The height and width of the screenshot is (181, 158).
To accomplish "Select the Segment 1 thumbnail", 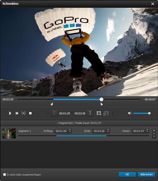I will point(9,133).
